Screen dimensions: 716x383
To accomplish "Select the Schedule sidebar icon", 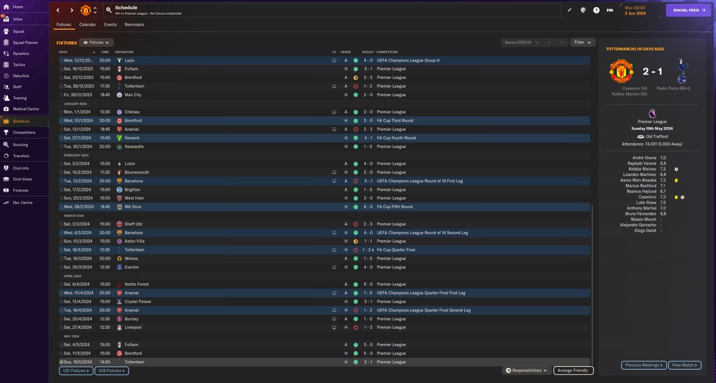I will coord(6,121).
